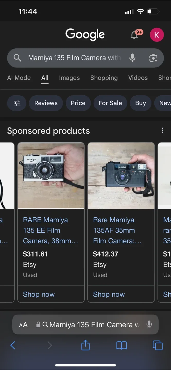Tap the Mamiya 135 EE product thumbnail
This screenshot has height=370, width=171.
pyautogui.click(x=51, y=175)
